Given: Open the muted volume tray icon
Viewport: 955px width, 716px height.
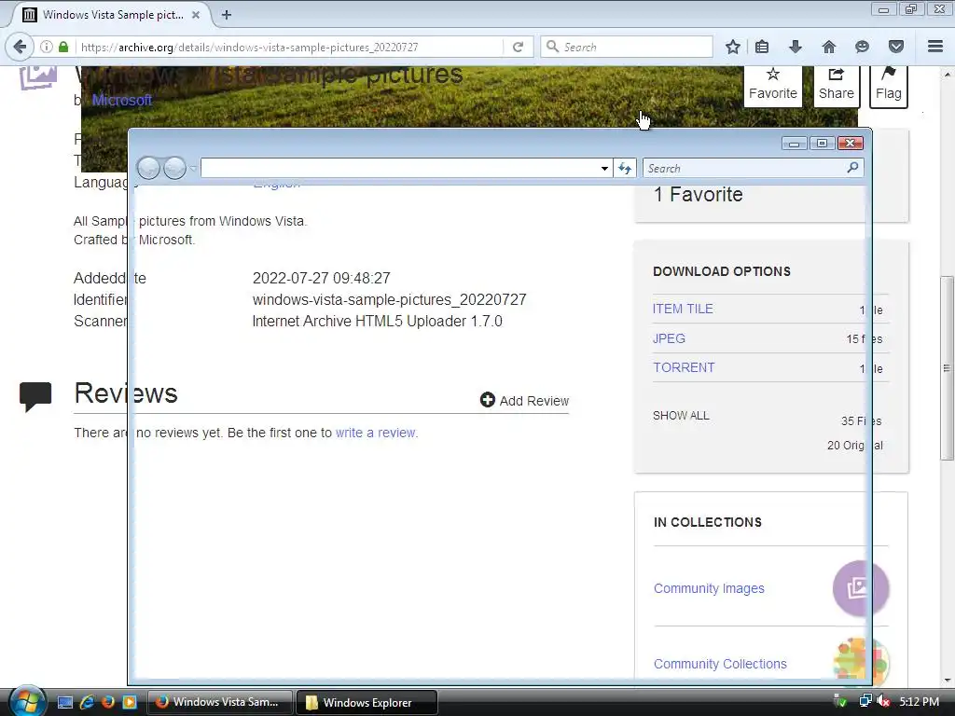Looking at the screenshot, I should [884, 701].
